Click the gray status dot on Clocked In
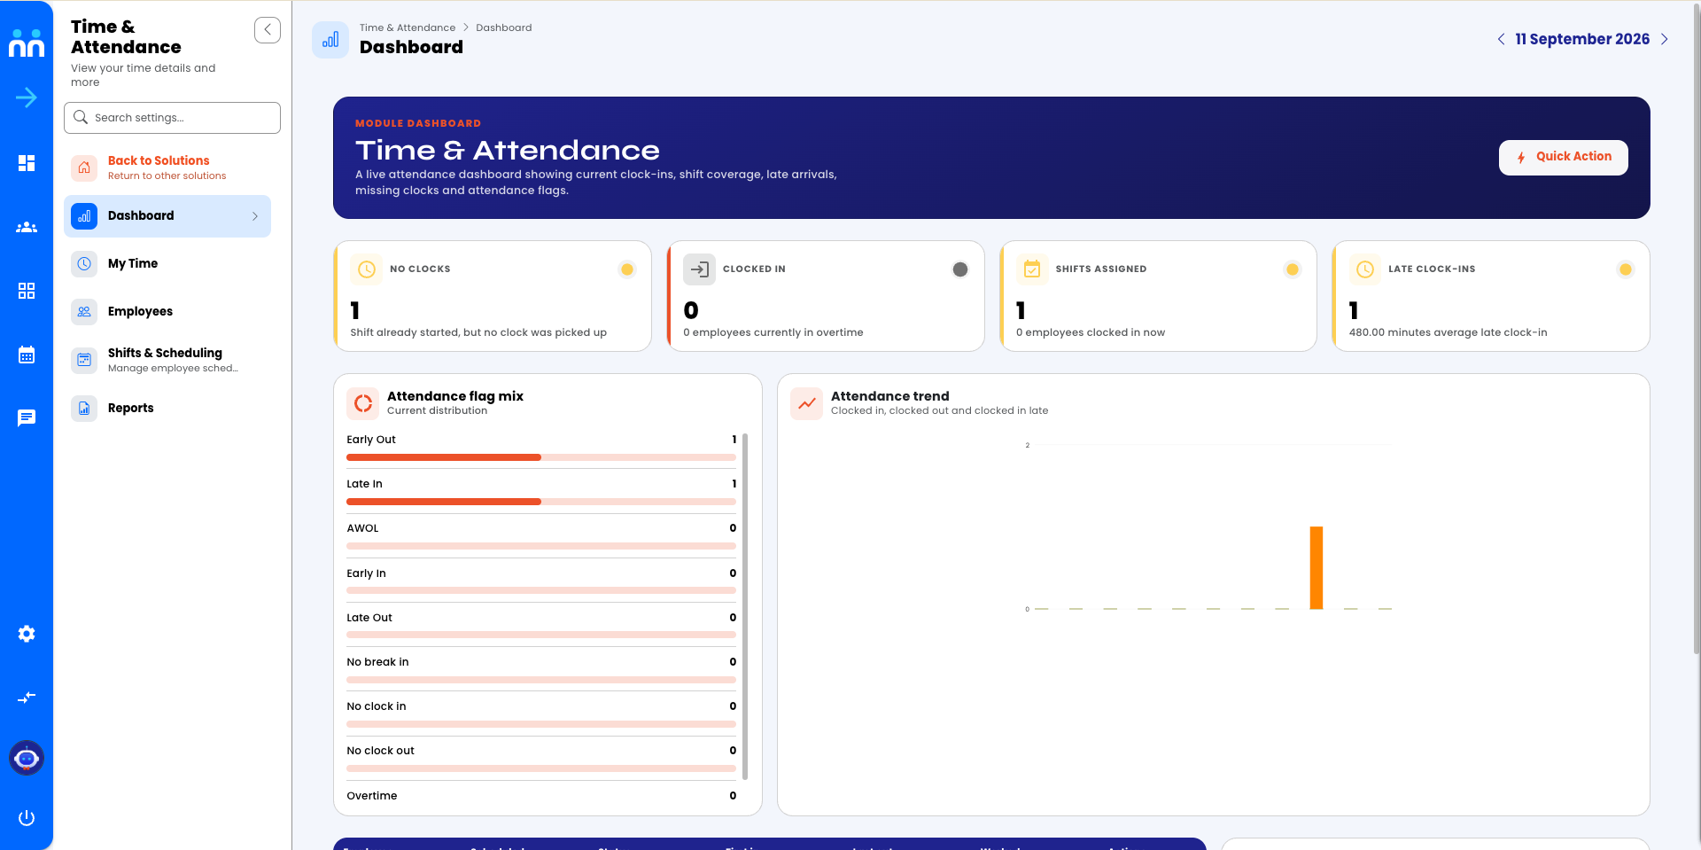 coord(960,269)
